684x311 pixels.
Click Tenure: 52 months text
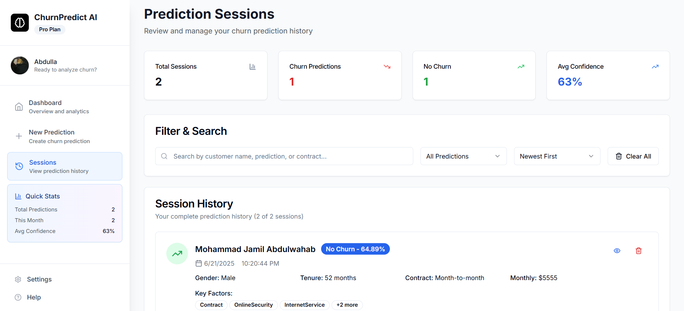click(x=328, y=278)
